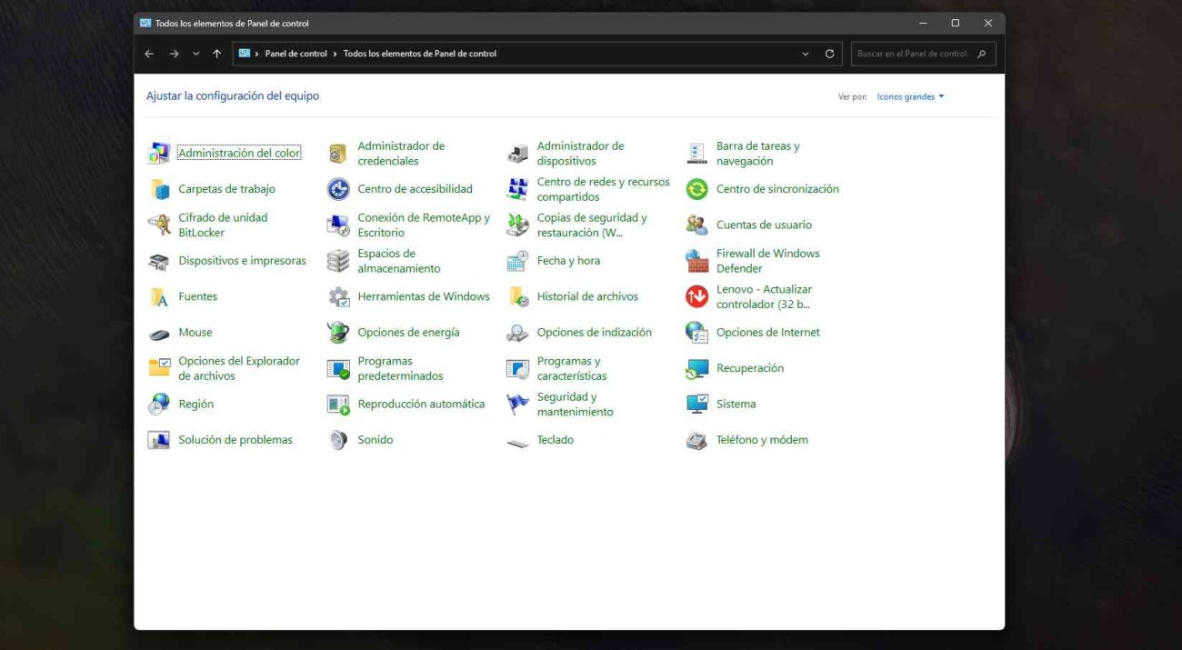Image resolution: width=1182 pixels, height=650 pixels.
Task: Open the Iconos grandes view dropdown
Action: 909,95
